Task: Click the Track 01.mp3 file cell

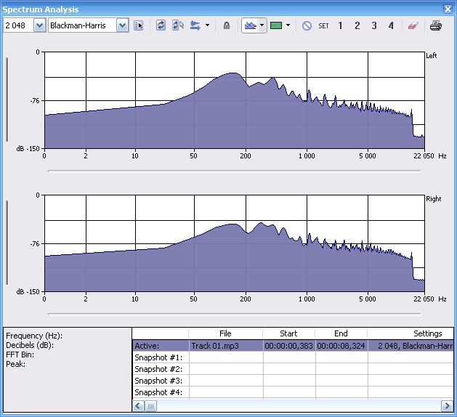Action: pos(226,346)
